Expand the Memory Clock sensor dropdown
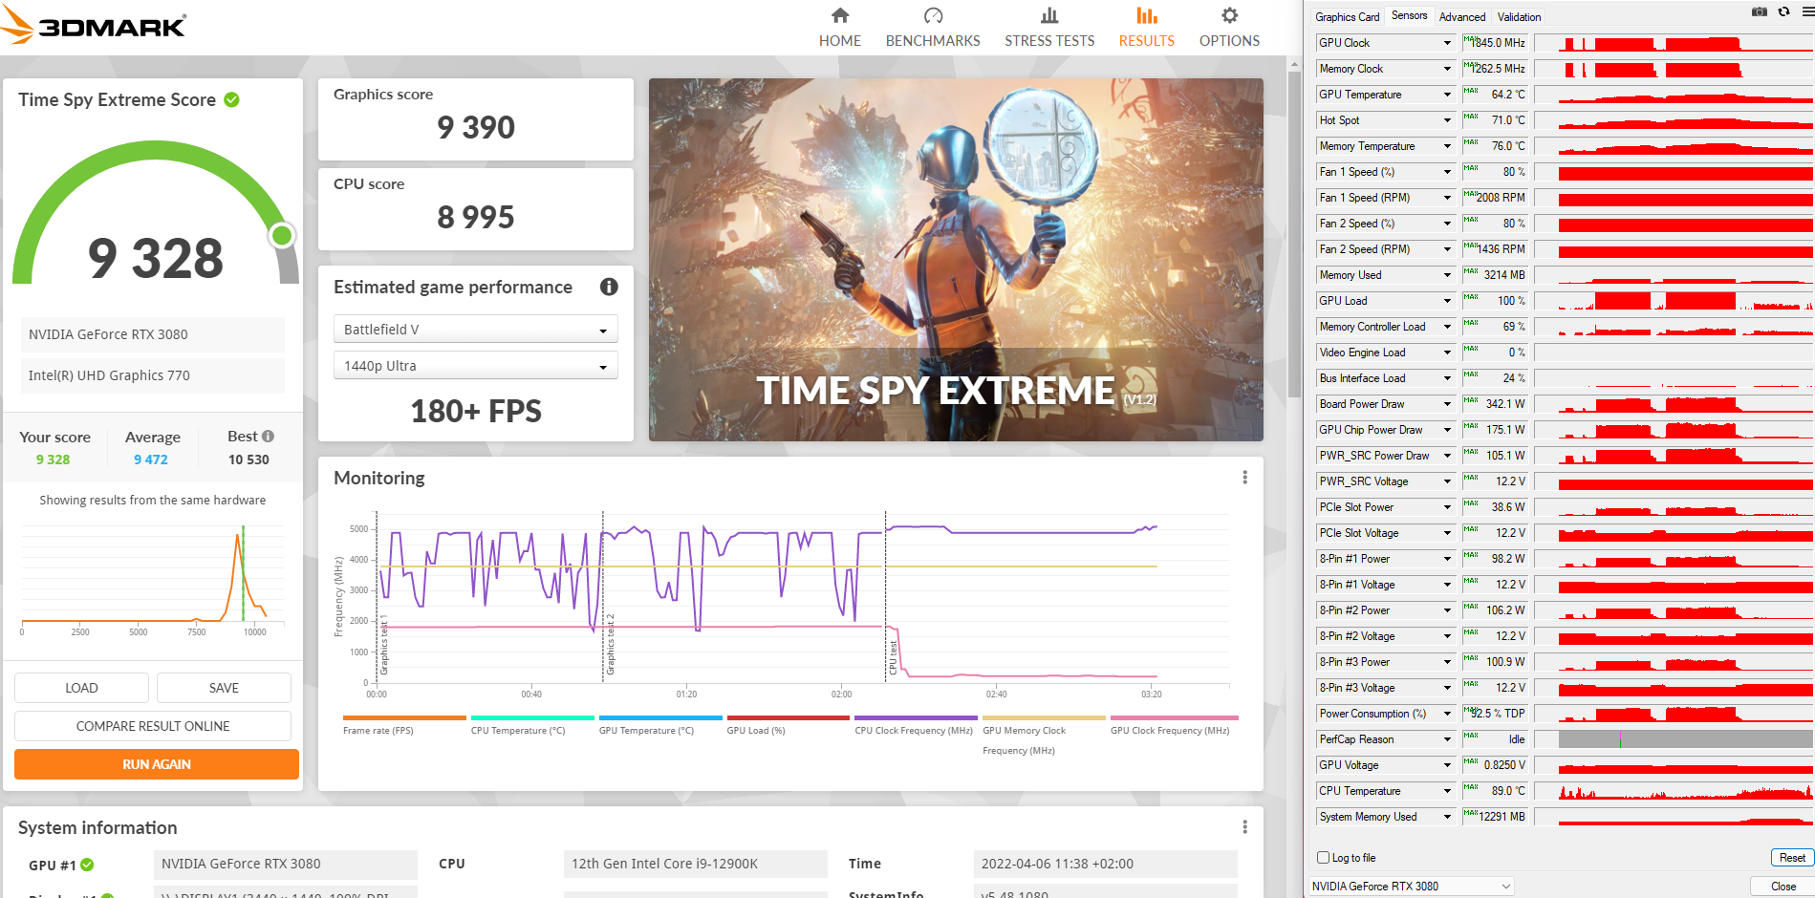Screen dimensions: 1815x898 click(1447, 69)
